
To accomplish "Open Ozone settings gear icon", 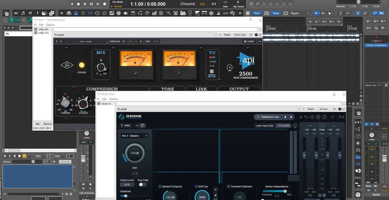I will pyautogui.click(x=318, y=117).
